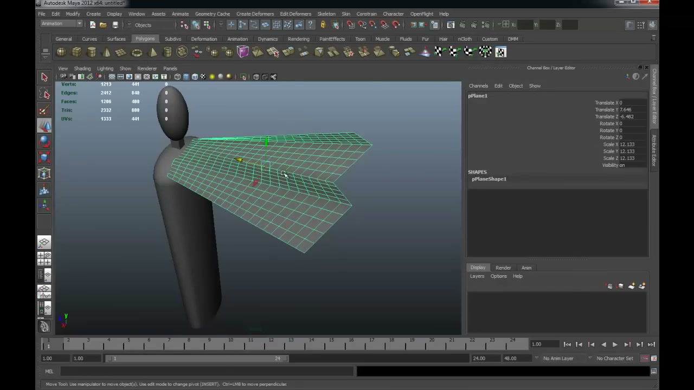Image resolution: width=694 pixels, height=390 pixels.
Task: Open the Create Deformers menu
Action: coord(255,14)
